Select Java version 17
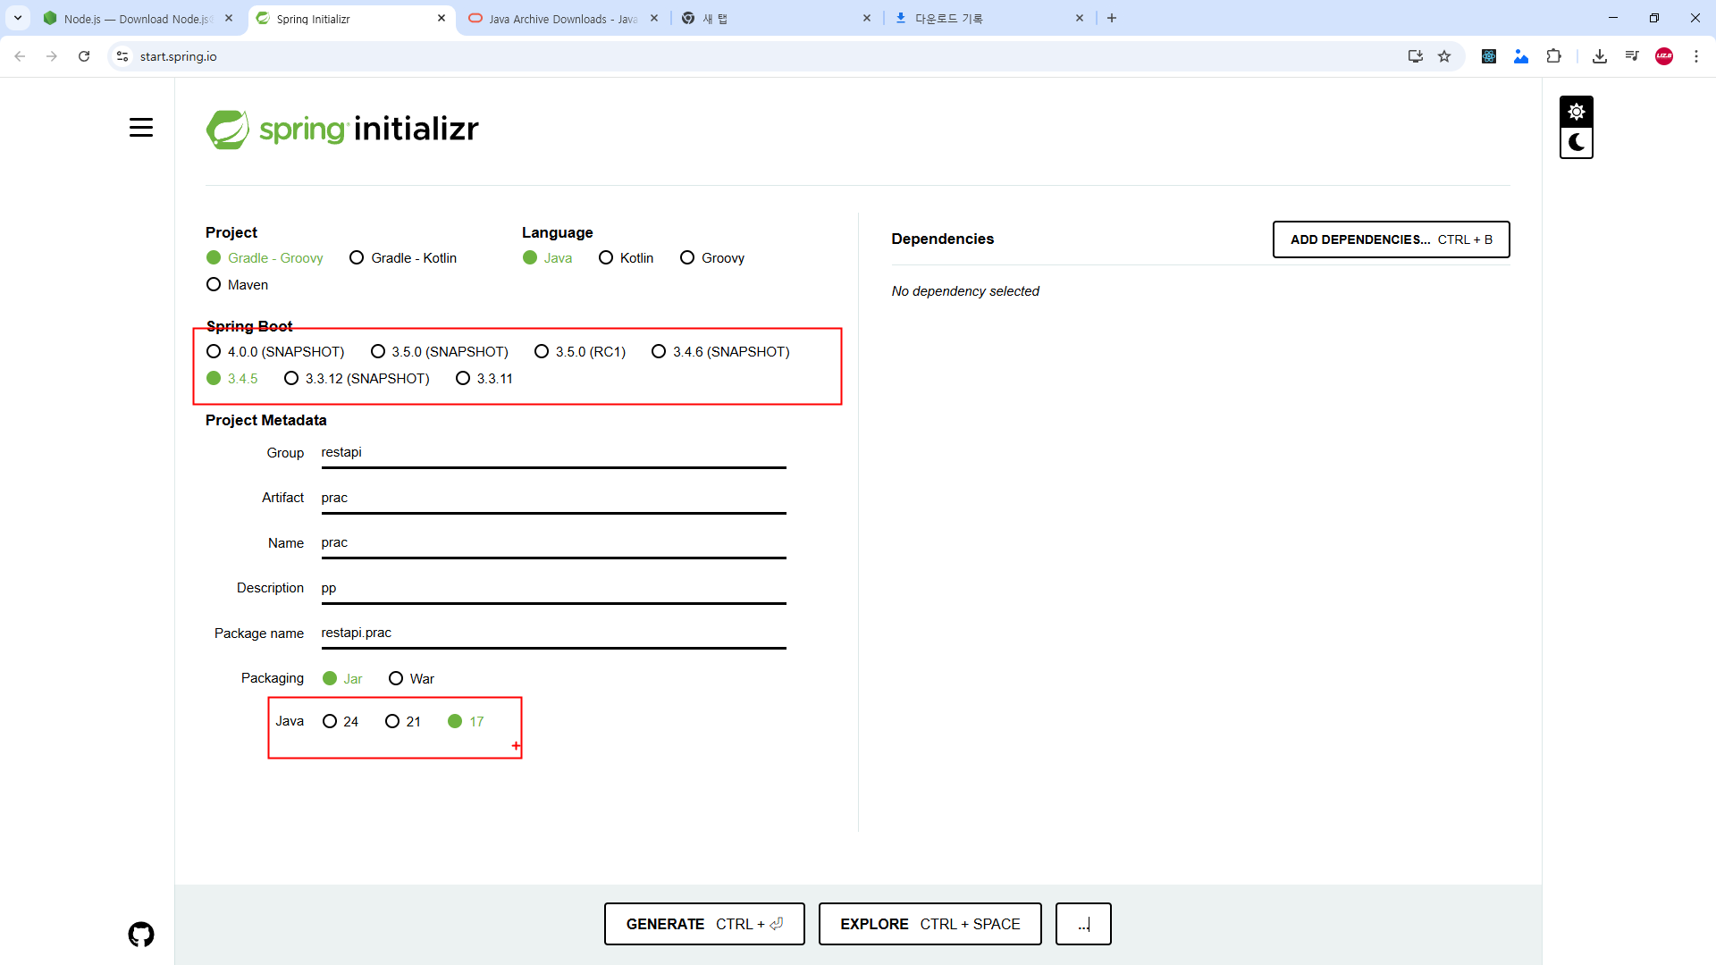 466,722
